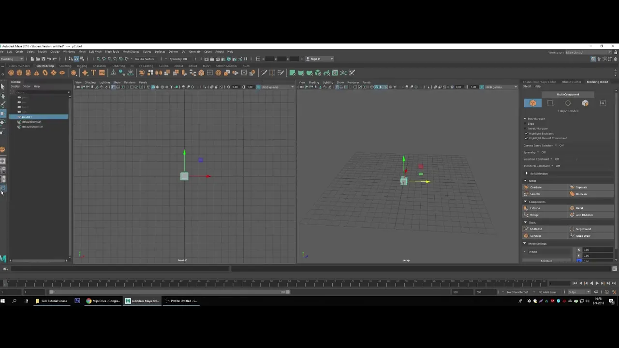
Task: Switch to the Rigging shelf tab
Action: 82,66
